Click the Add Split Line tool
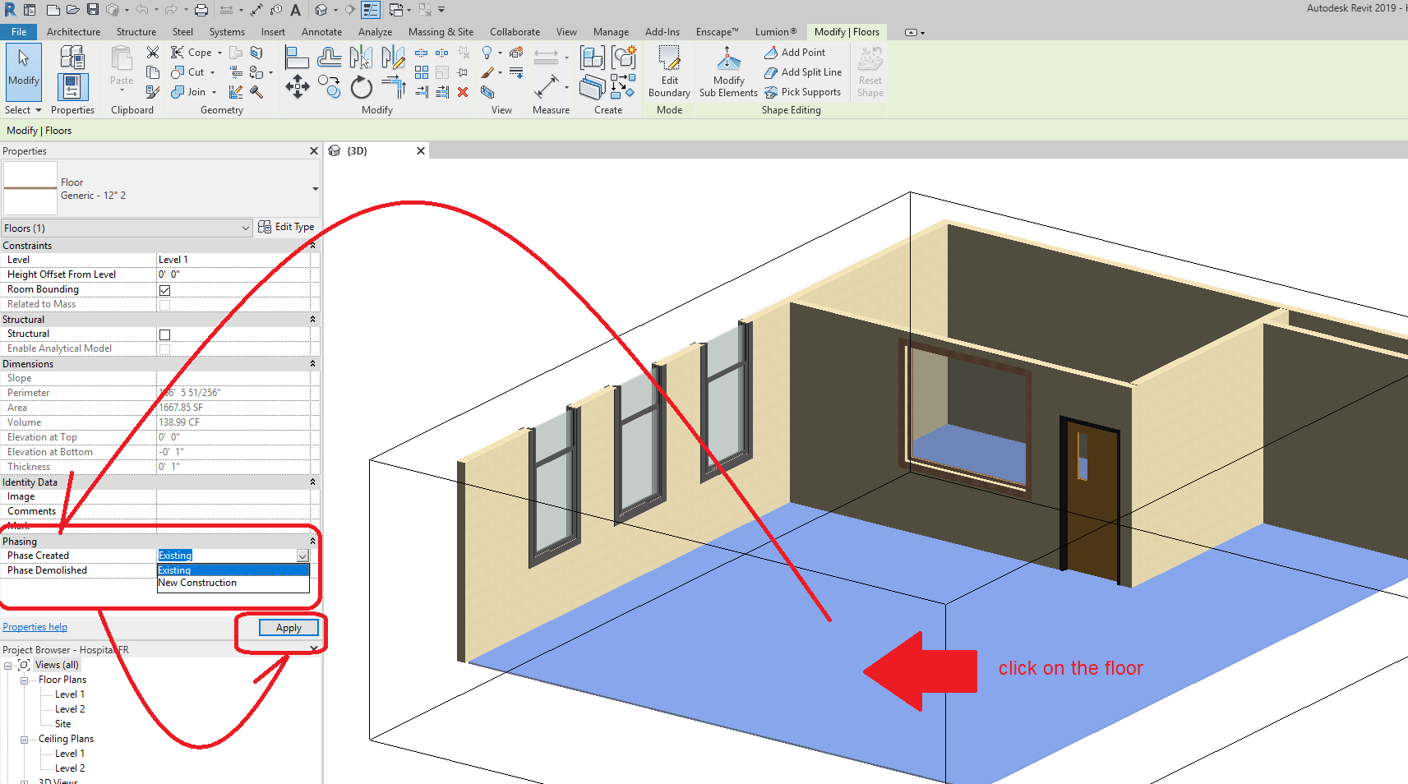The width and height of the screenshot is (1408, 784). (803, 71)
